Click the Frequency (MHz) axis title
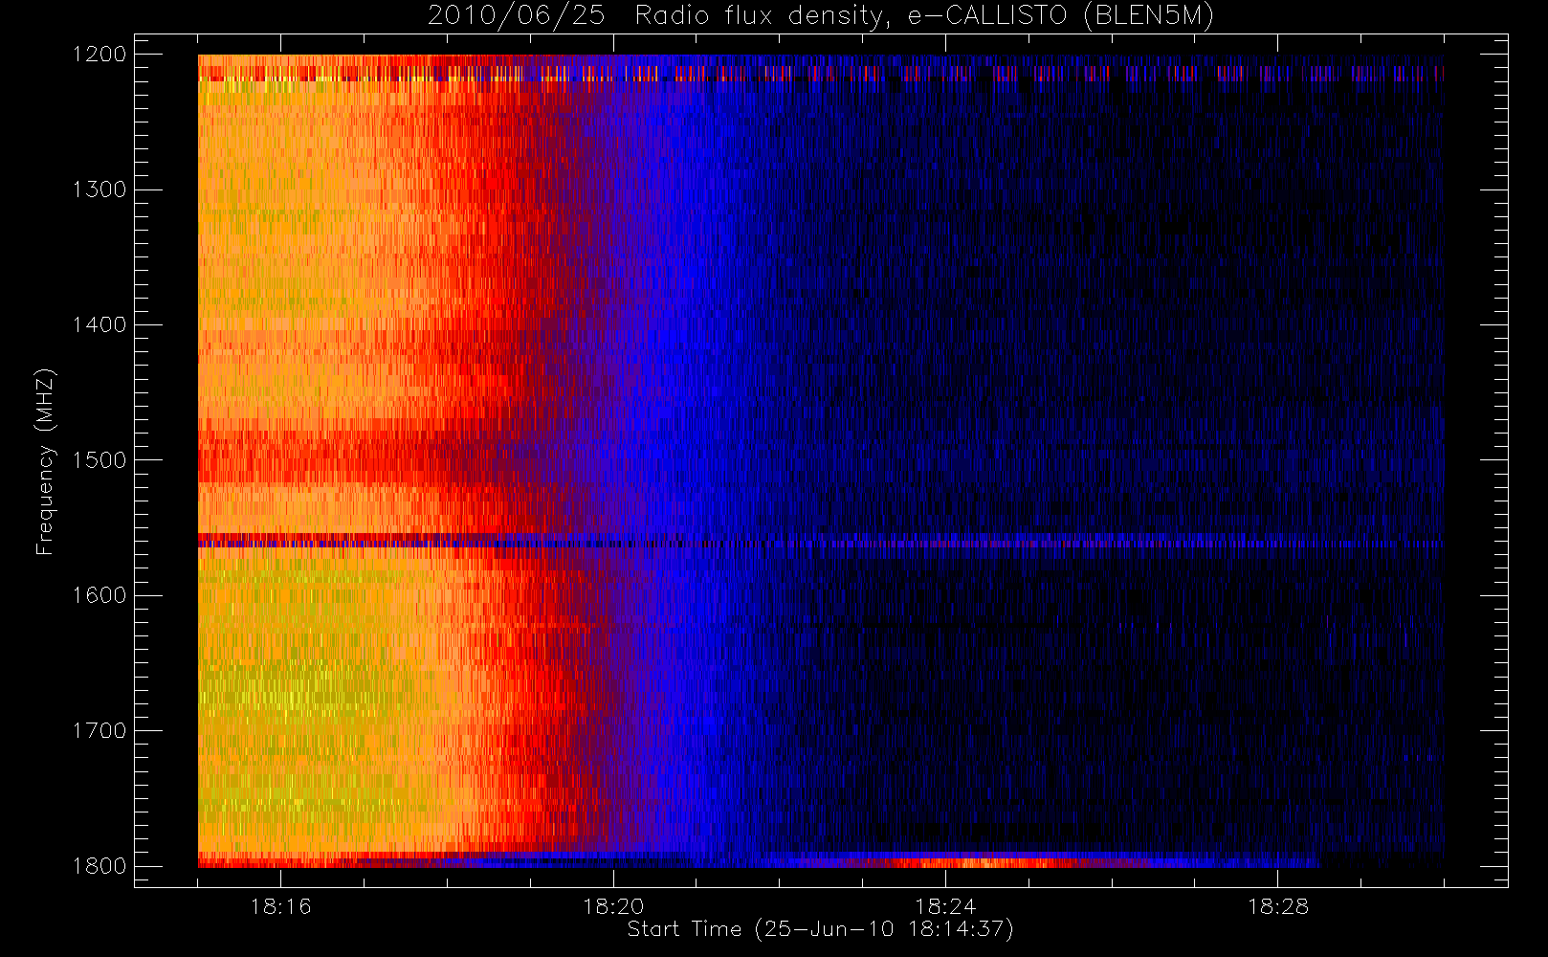The image size is (1548, 957). point(45,461)
